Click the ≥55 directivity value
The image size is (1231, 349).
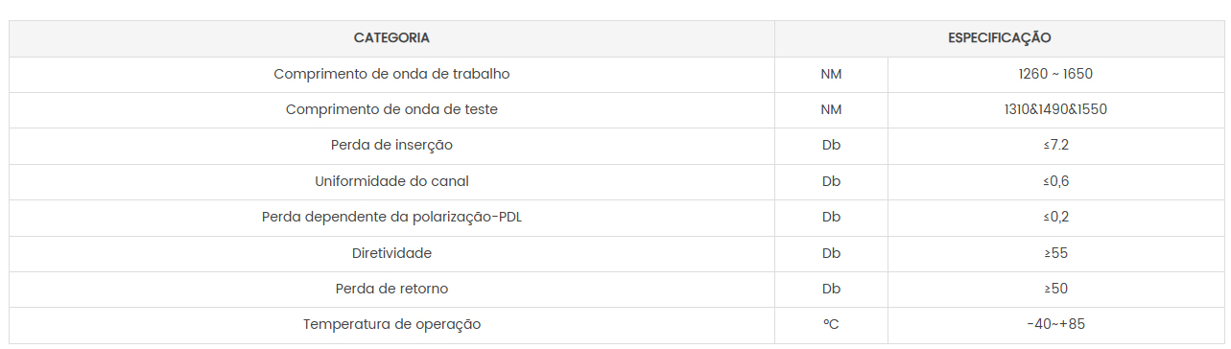pos(1055,253)
